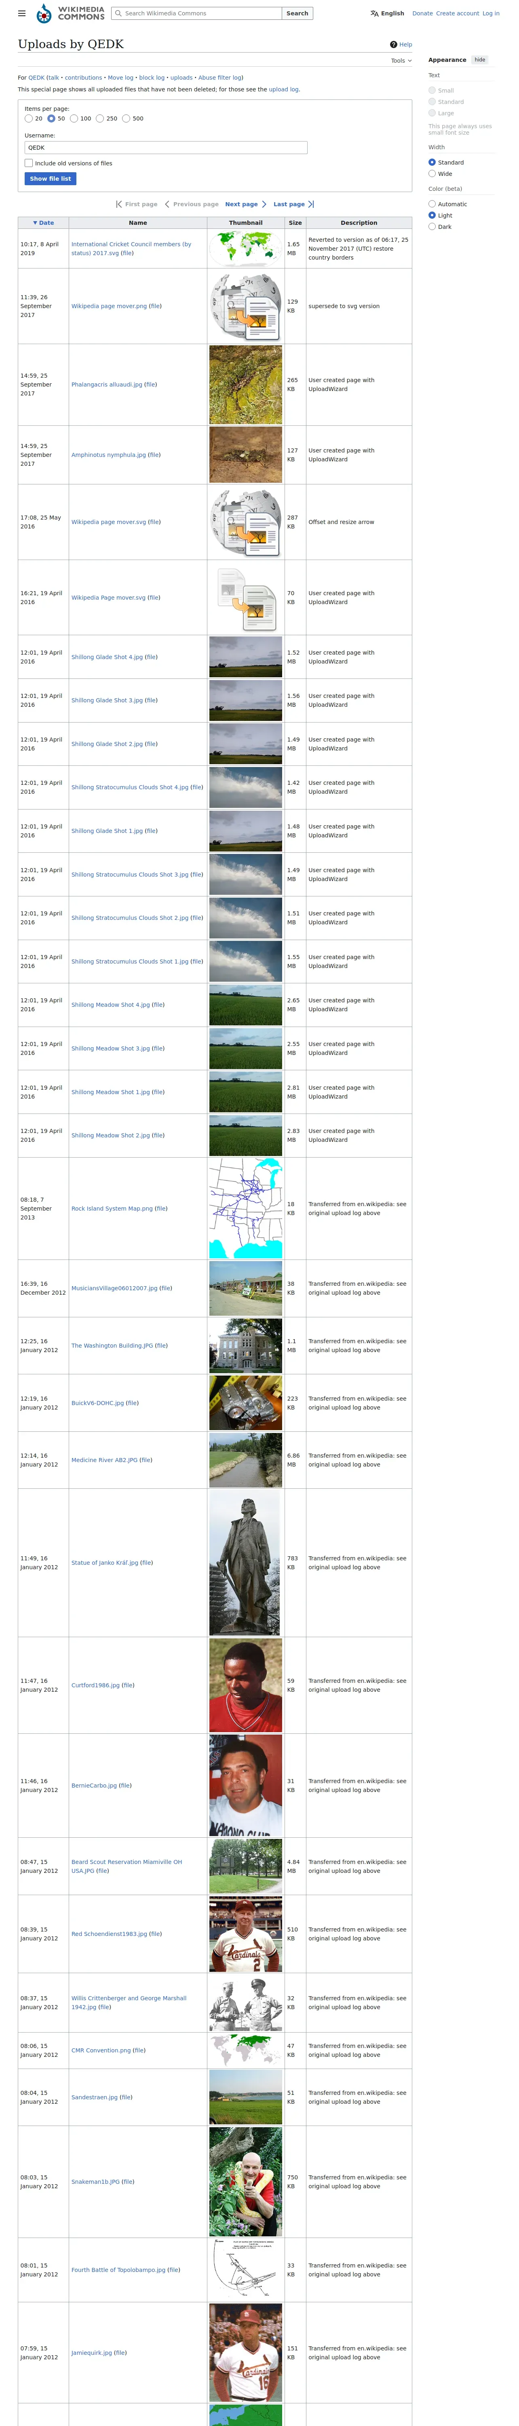Go to first page of uploads
This screenshot has width=519, height=2426.
(137, 204)
